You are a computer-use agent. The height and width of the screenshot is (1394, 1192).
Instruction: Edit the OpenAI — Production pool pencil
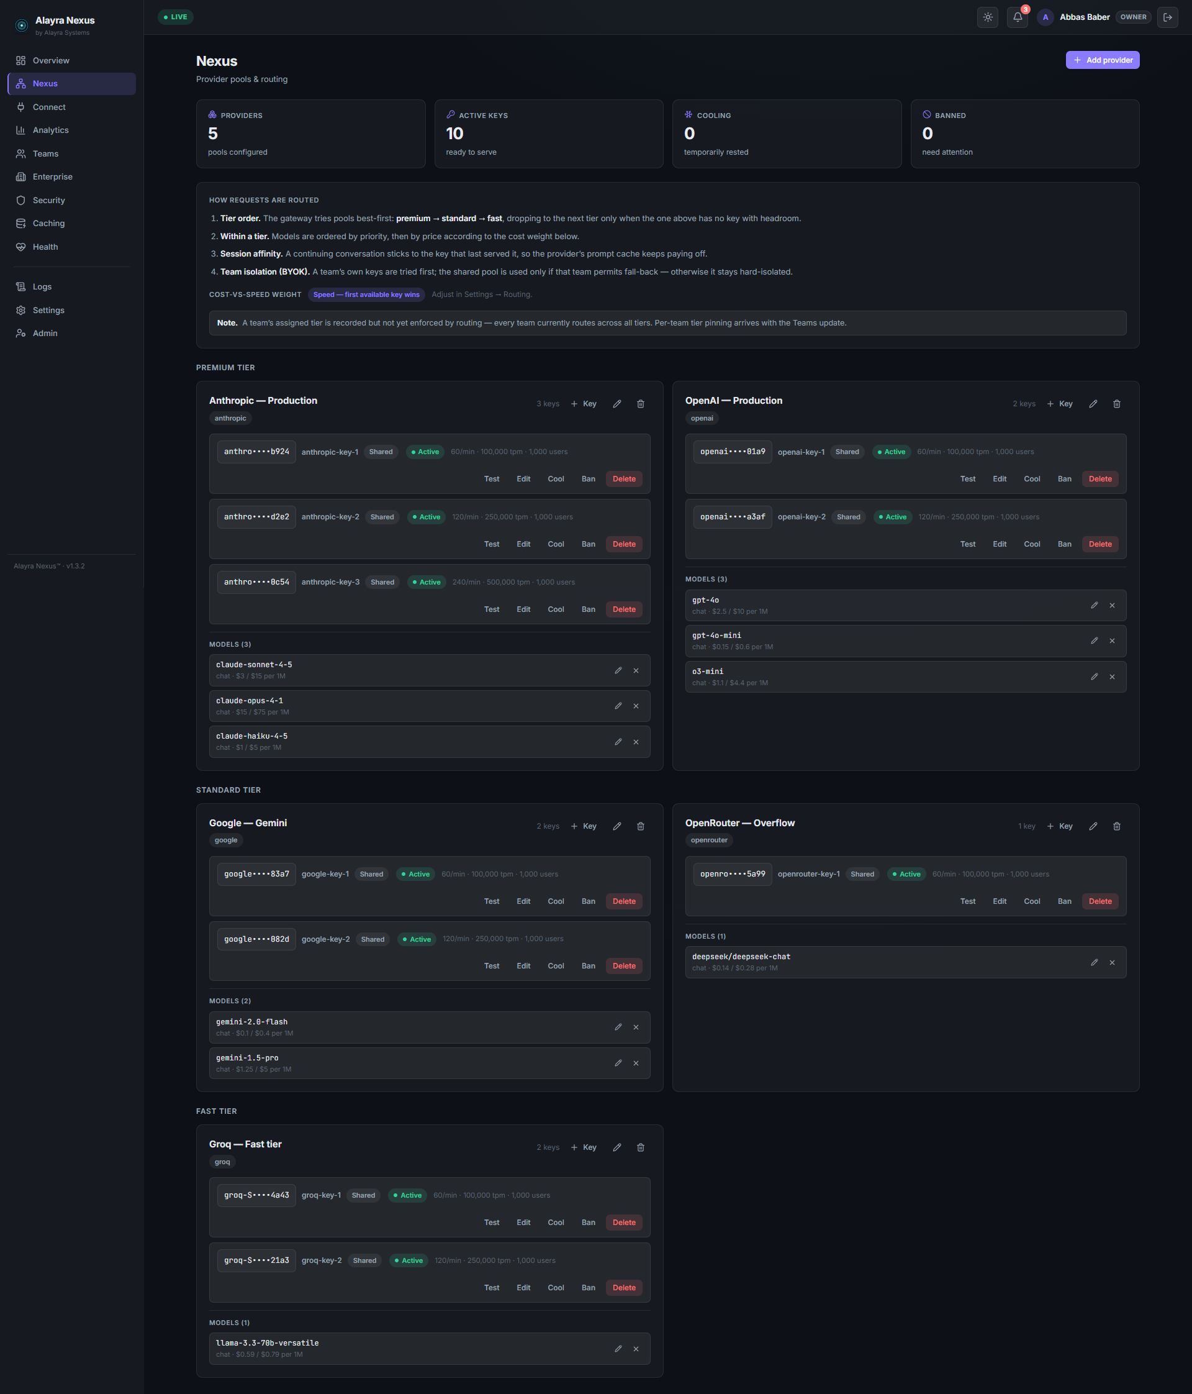pyautogui.click(x=1093, y=404)
